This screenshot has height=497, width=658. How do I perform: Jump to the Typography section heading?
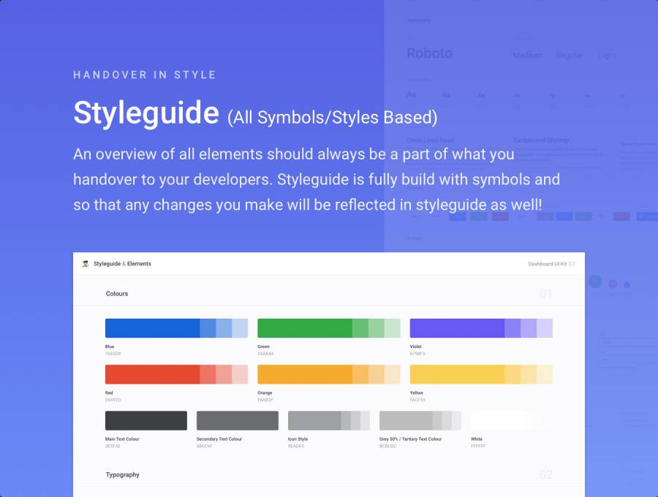tap(122, 475)
